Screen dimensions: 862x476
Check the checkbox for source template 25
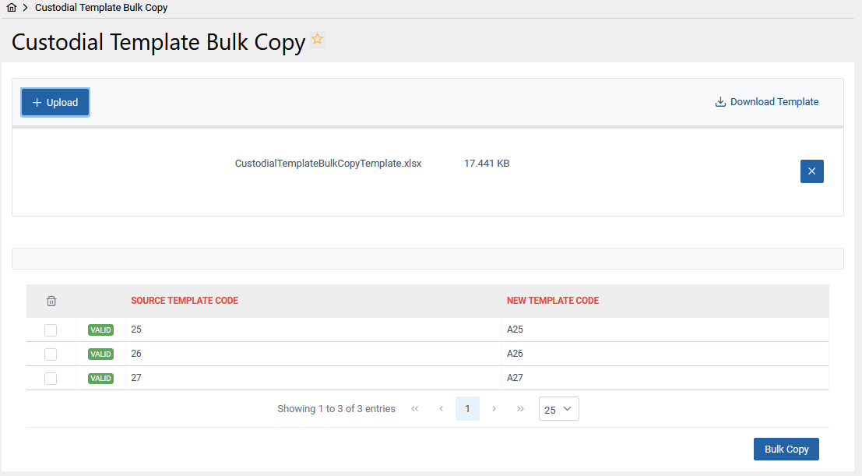pyautogui.click(x=51, y=330)
